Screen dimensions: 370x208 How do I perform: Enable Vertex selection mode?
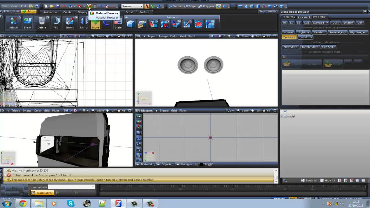click(175, 6)
